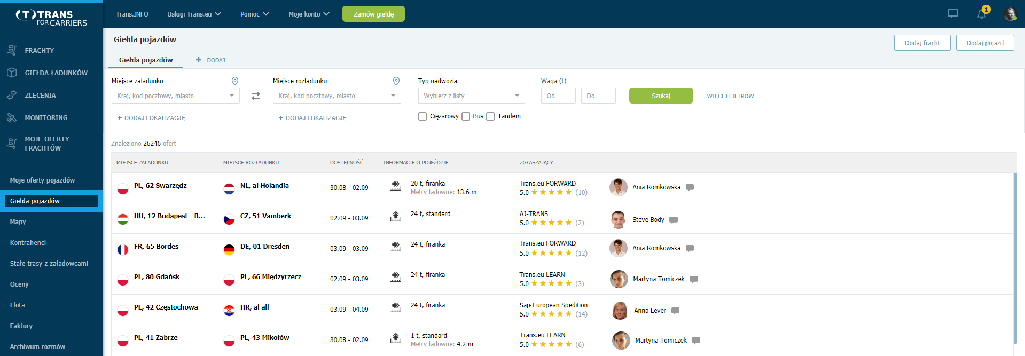Pick loading location via map pin icon
Image resolution: width=1025 pixels, height=356 pixels.
(234, 81)
